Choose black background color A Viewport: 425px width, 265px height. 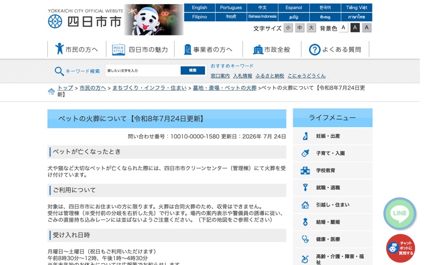(x=355, y=28)
